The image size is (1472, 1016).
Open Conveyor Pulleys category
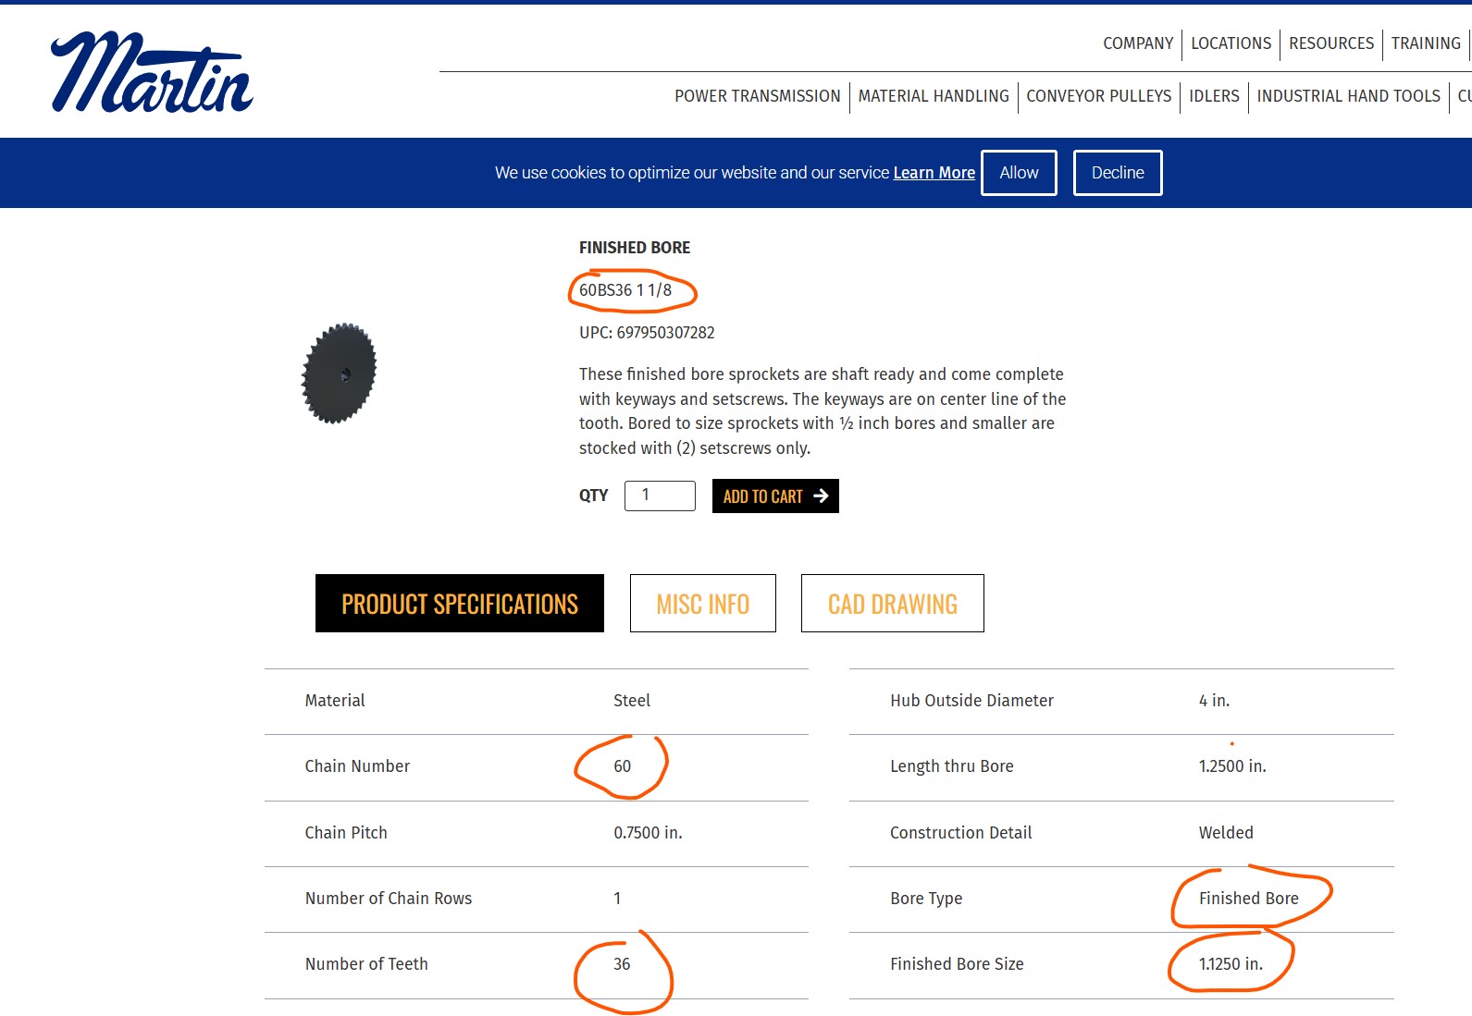pos(1098,96)
